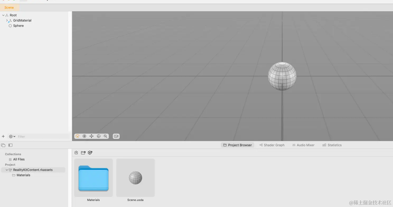393x207 pixels.
Task: Choose the four-arrow pan tool
Action: point(91,136)
